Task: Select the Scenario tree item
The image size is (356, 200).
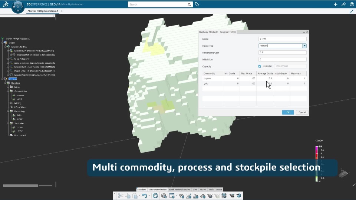Action: pos(13,79)
